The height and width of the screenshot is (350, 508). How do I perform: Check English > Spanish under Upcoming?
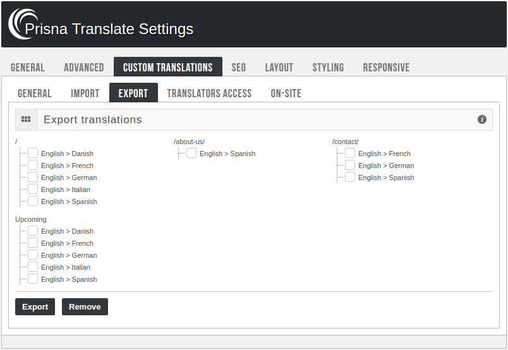pos(33,279)
